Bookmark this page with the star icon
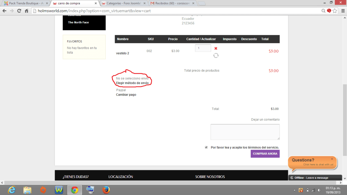347x195 pixels. [x=335, y=11]
